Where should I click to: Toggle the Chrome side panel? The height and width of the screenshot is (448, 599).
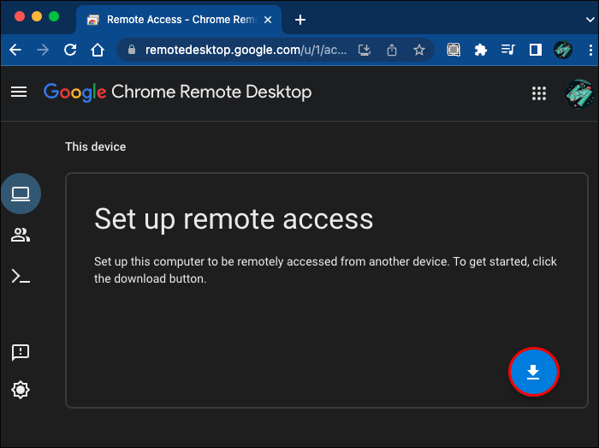536,50
